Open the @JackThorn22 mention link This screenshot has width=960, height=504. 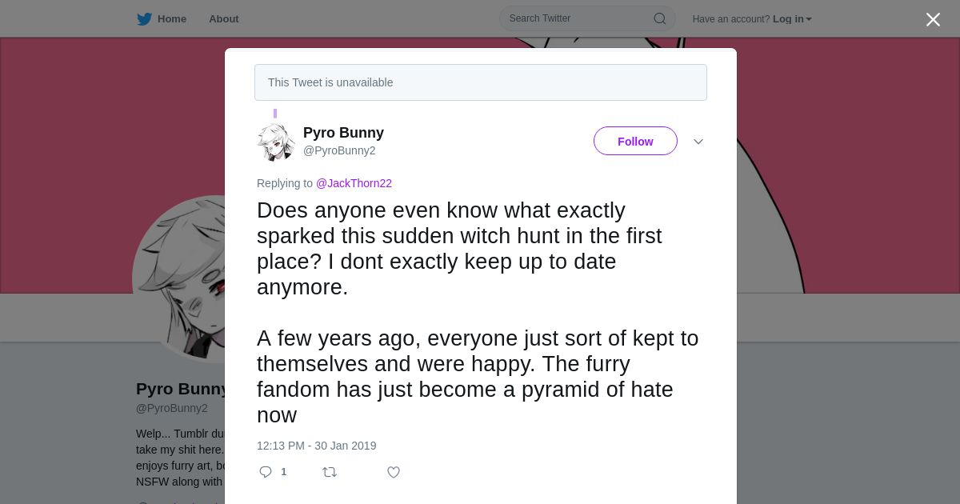tap(354, 183)
